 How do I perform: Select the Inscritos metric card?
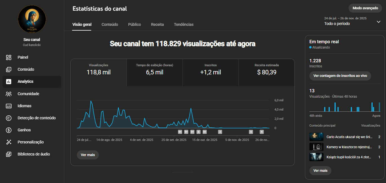(x=211, y=72)
